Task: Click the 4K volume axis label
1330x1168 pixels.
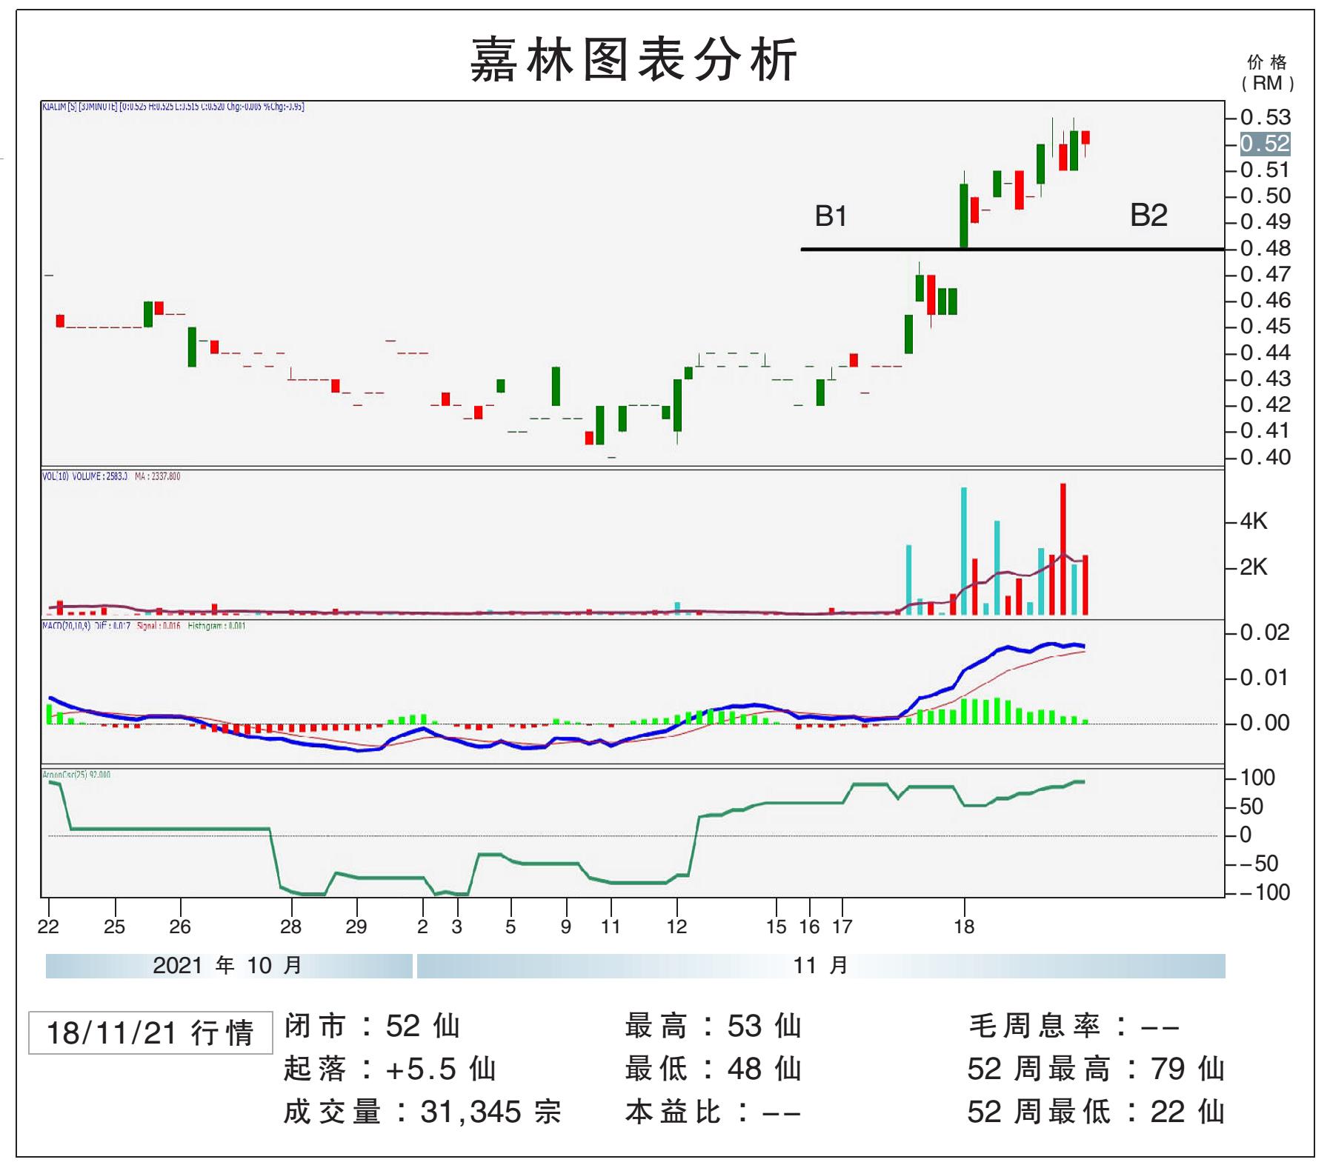Action: [1254, 521]
